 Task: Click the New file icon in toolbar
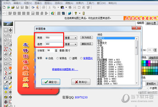(4, 7)
